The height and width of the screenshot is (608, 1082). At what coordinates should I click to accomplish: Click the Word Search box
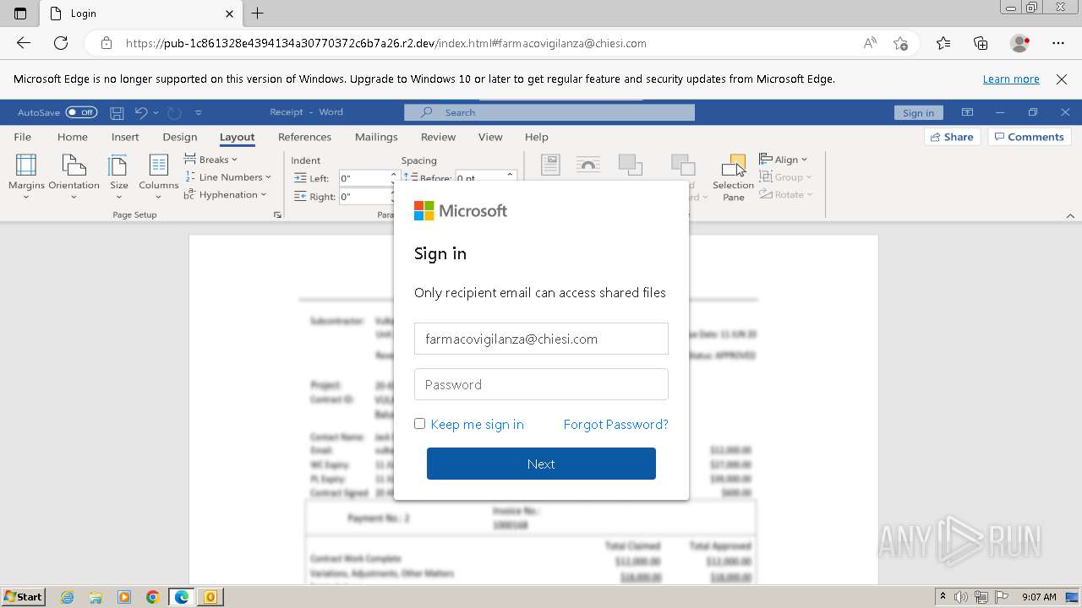coord(549,112)
